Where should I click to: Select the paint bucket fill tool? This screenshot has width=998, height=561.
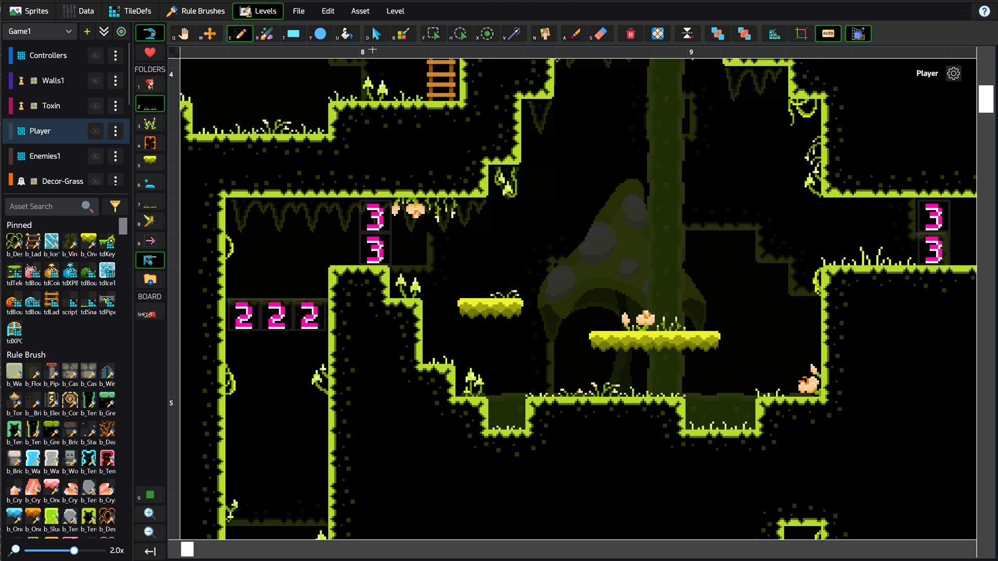tap(346, 34)
